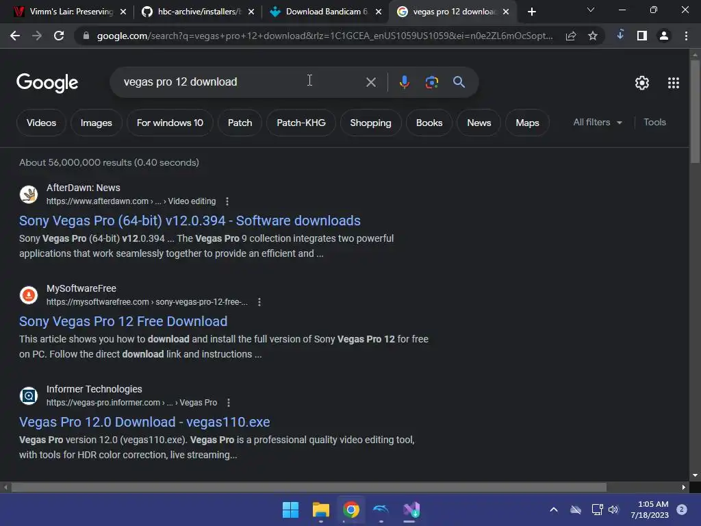The image size is (701, 526).
Task: Open Chrome profile menu
Action: [664, 36]
